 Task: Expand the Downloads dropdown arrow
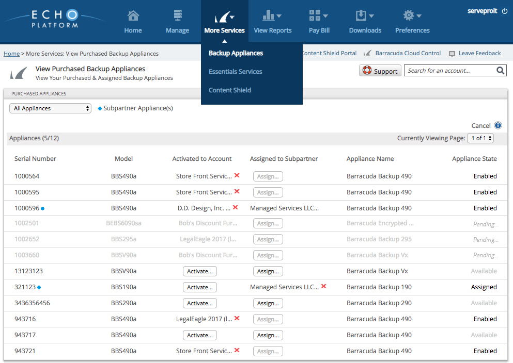click(371, 16)
